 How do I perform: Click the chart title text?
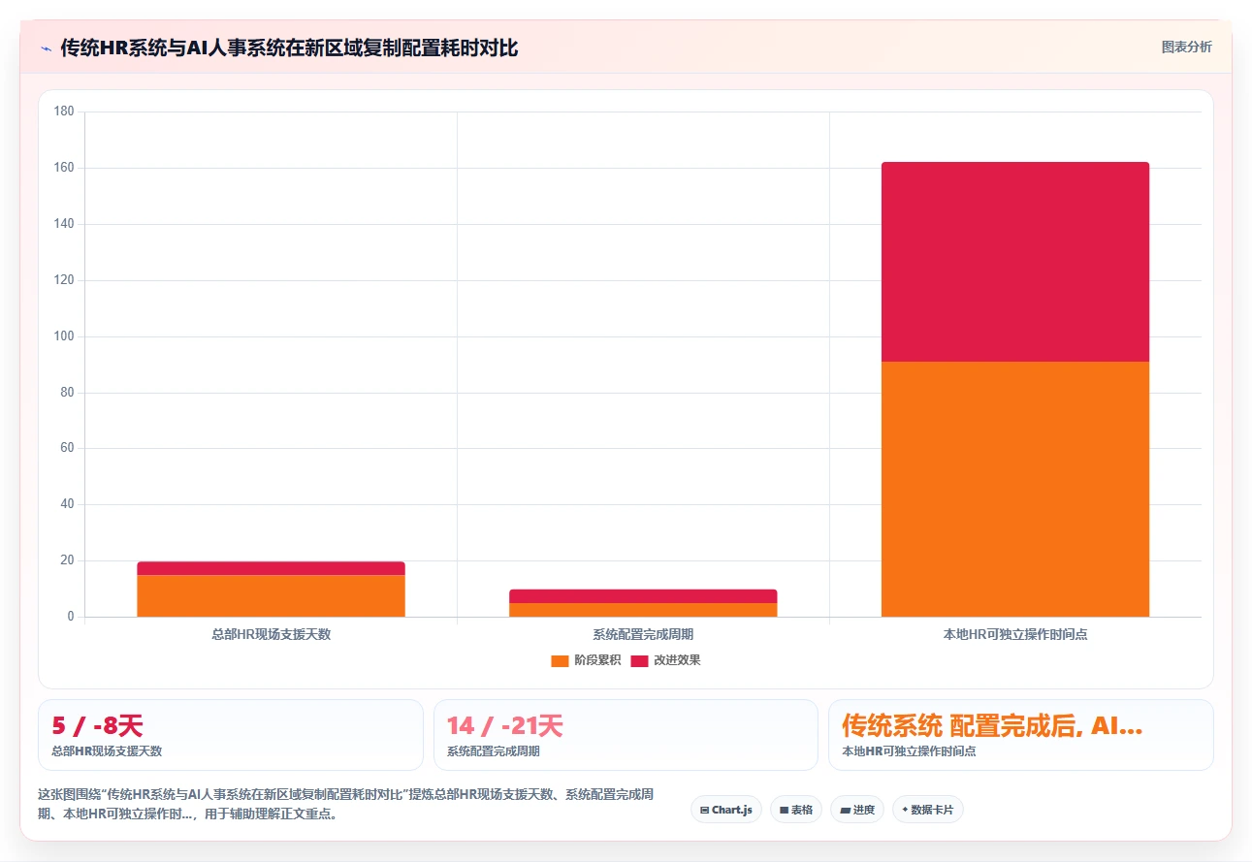[x=289, y=48]
